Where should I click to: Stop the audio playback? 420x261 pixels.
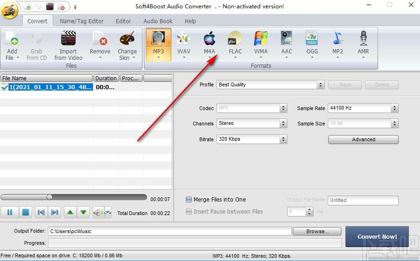click(x=26, y=212)
